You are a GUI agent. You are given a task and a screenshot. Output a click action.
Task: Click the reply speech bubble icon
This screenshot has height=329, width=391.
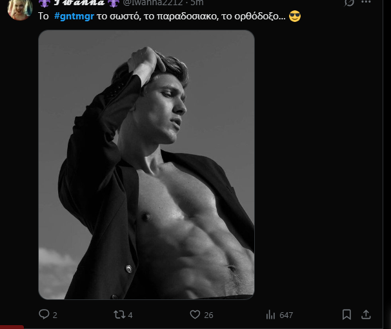[x=44, y=314]
